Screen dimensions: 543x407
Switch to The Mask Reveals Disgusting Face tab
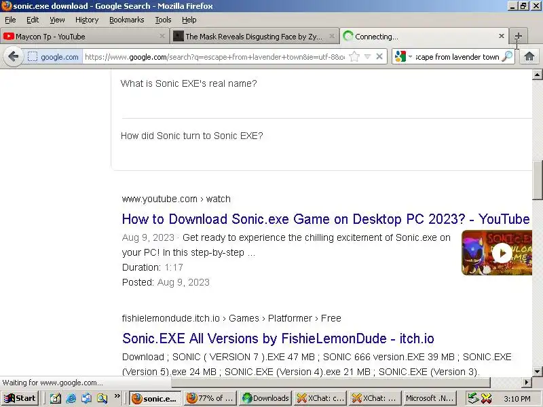point(254,37)
